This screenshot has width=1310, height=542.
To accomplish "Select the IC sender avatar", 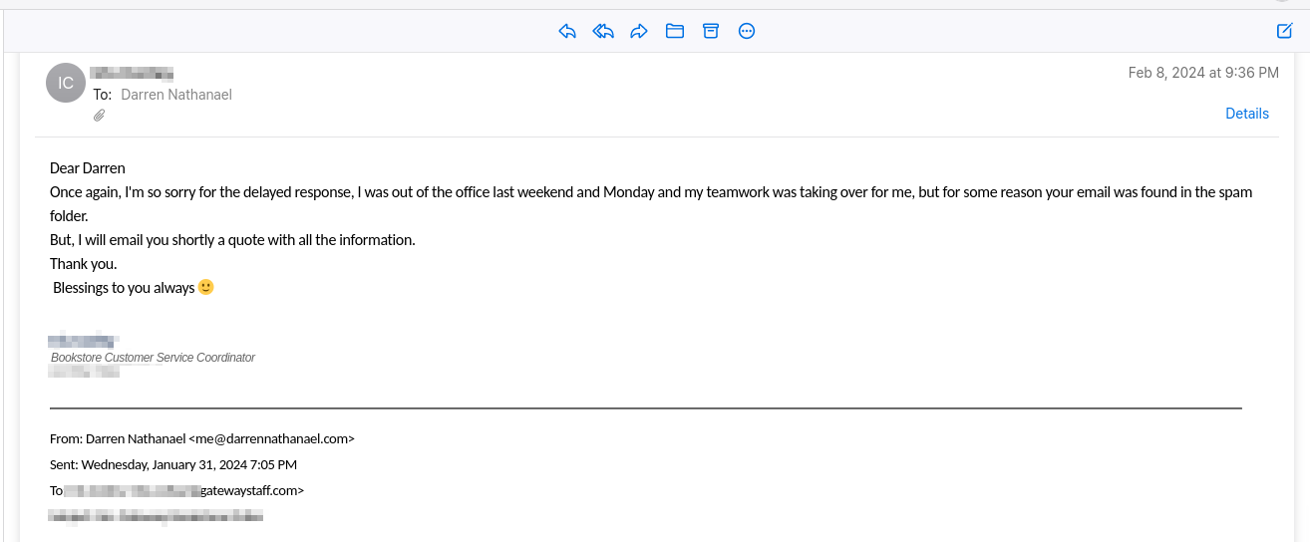I will (x=66, y=83).
